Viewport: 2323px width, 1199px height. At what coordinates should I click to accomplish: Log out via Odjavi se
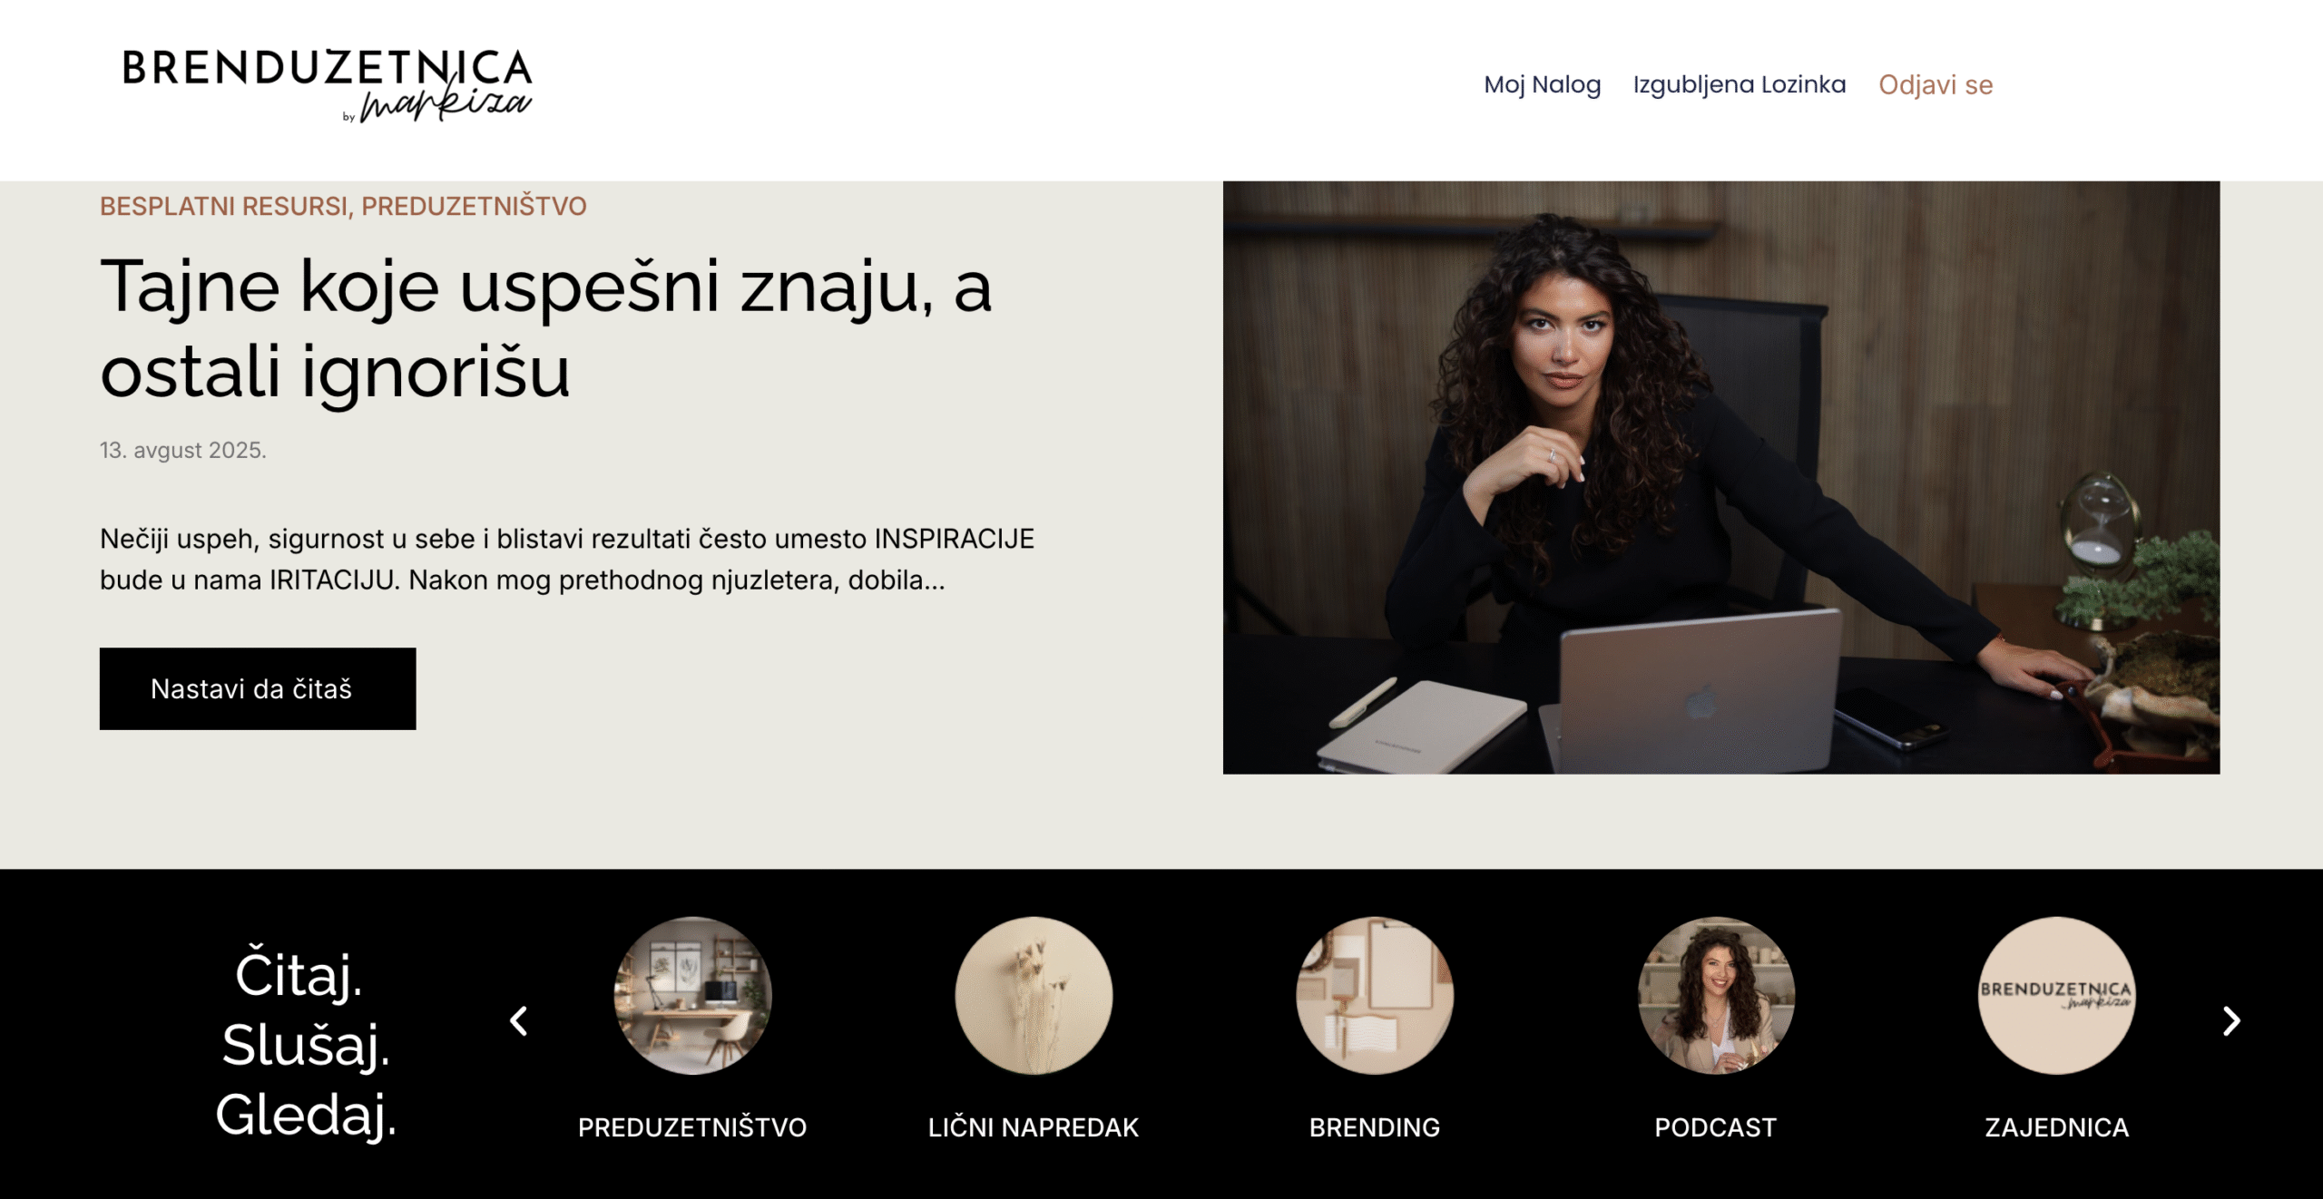tap(1936, 85)
